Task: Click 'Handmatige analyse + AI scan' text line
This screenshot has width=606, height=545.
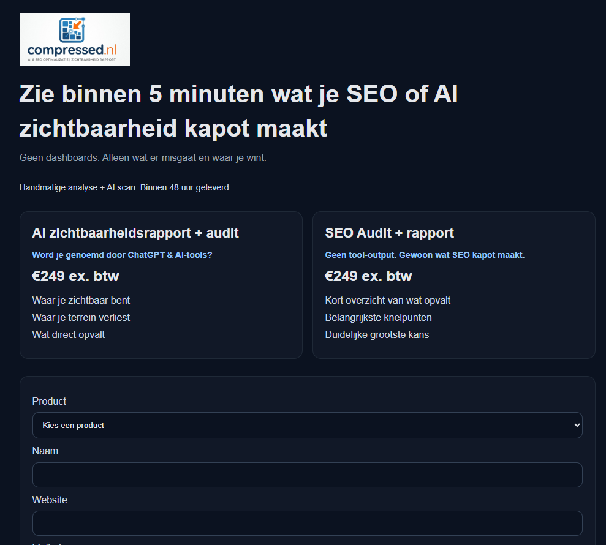Action: (x=125, y=188)
